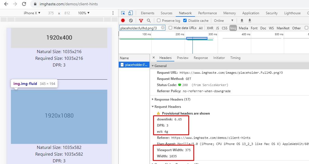Reload the page in the browser
Viewport: 309px width, 164px height.
[x=24, y=4]
